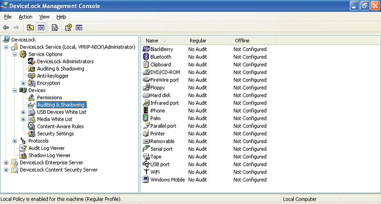The image size is (381, 204).
Task: Click the Hard disk icon
Action: [146, 95]
